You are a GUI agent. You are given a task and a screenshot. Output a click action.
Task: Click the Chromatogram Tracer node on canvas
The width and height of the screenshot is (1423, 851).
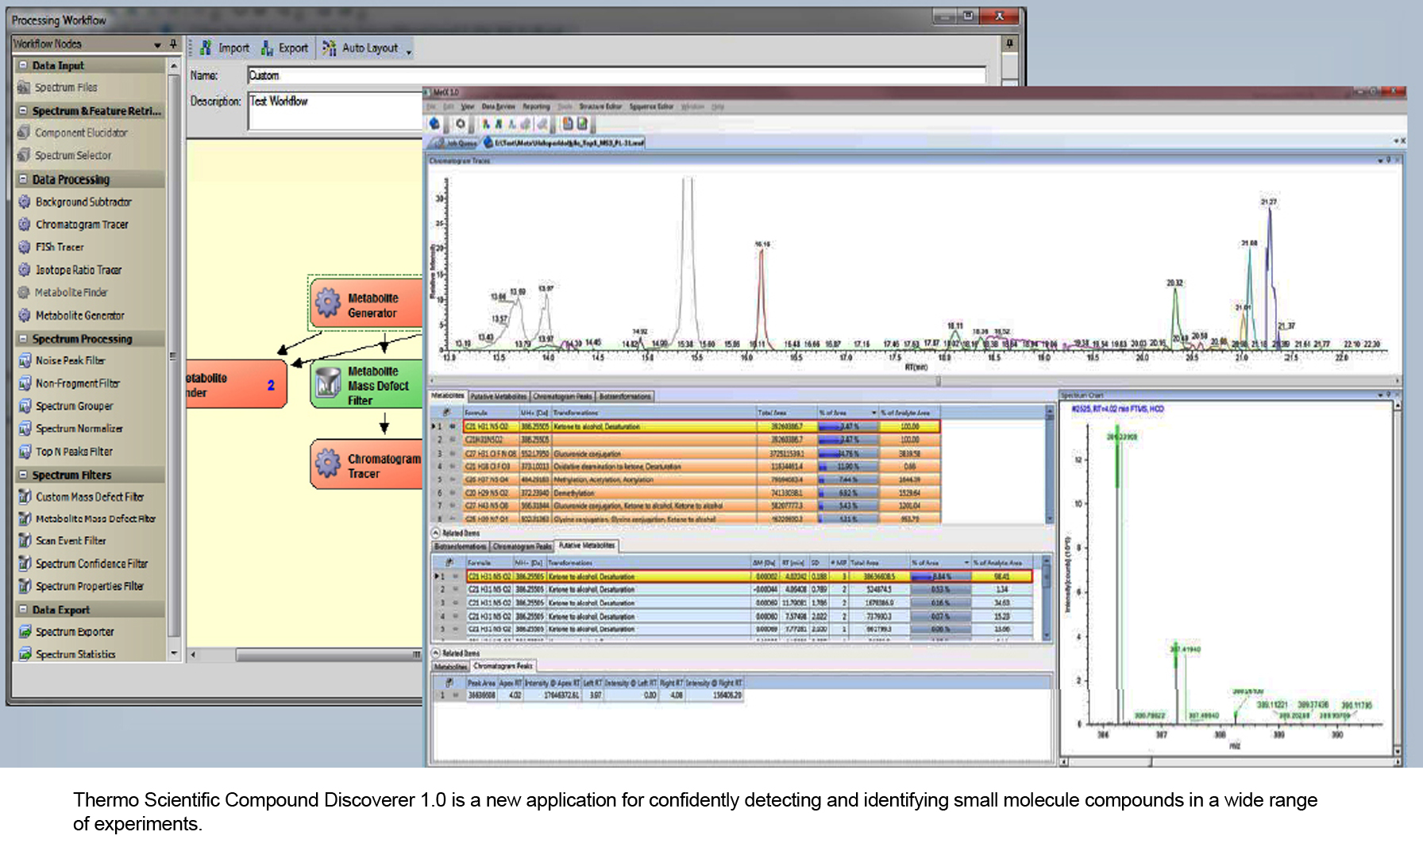(366, 464)
